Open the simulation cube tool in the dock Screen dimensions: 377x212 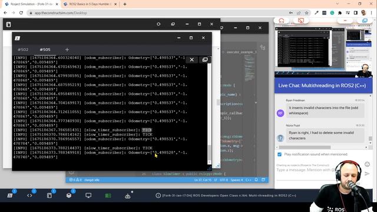point(69,196)
